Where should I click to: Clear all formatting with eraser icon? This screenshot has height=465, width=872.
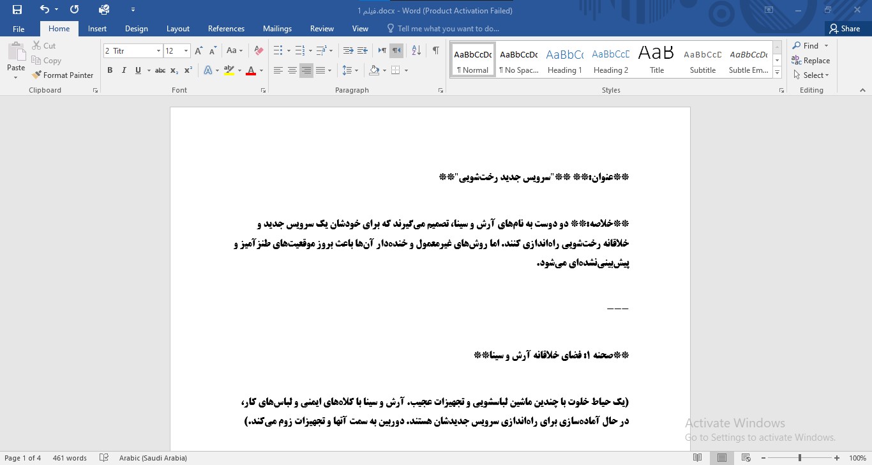point(258,50)
